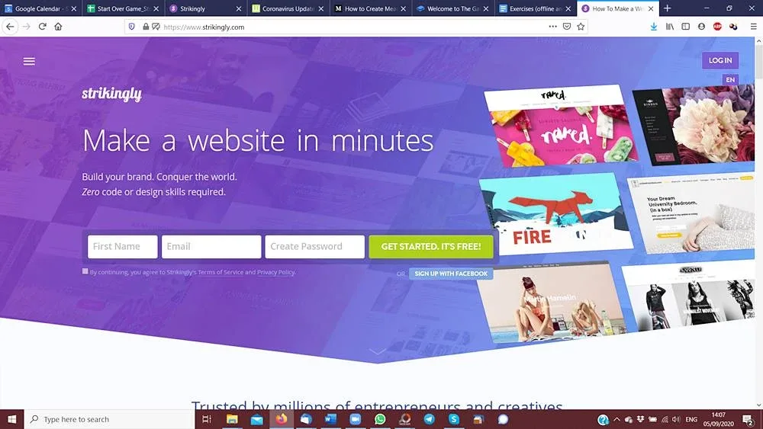Save page to Pocket

567,27
